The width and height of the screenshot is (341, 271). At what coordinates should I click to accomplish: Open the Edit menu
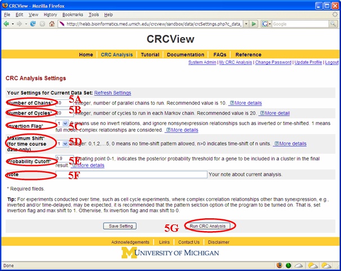pos(19,15)
